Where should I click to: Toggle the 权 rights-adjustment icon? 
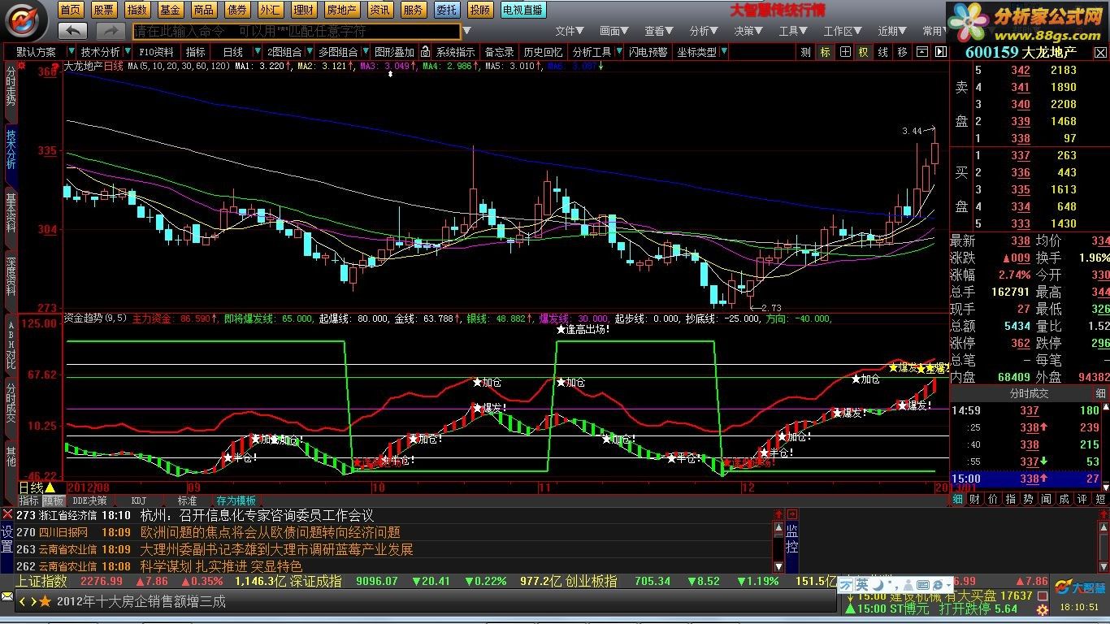coord(863,52)
